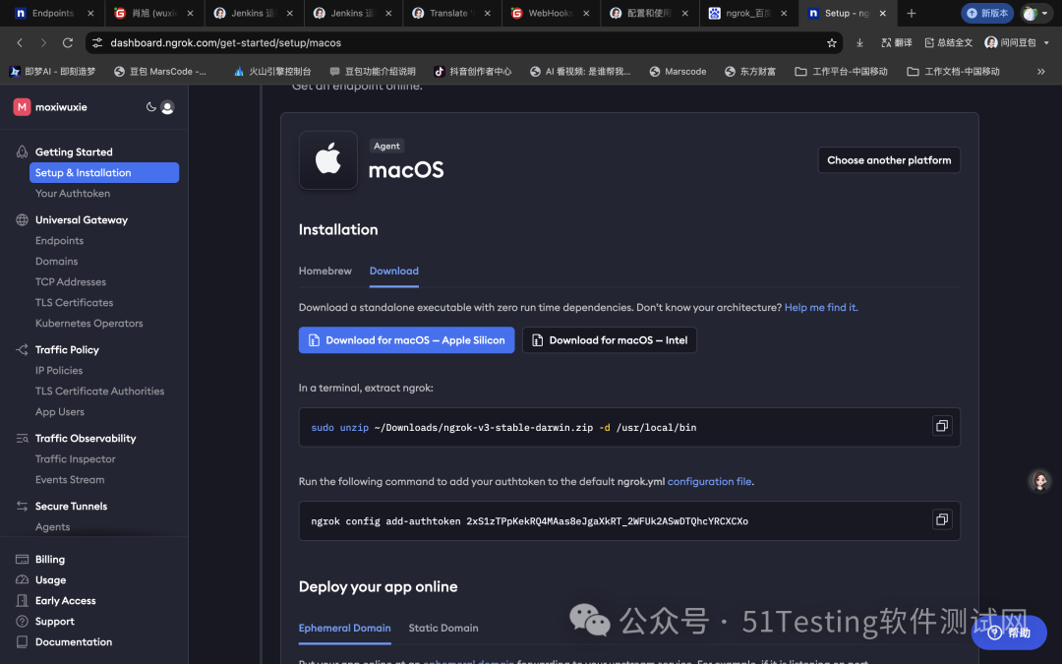
Task: Open the user profile avatar in sidebar
Action: pos(167,107)
